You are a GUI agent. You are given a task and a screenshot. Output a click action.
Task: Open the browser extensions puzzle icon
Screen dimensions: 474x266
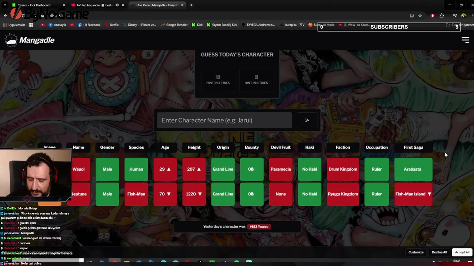(x=441, y=16)
